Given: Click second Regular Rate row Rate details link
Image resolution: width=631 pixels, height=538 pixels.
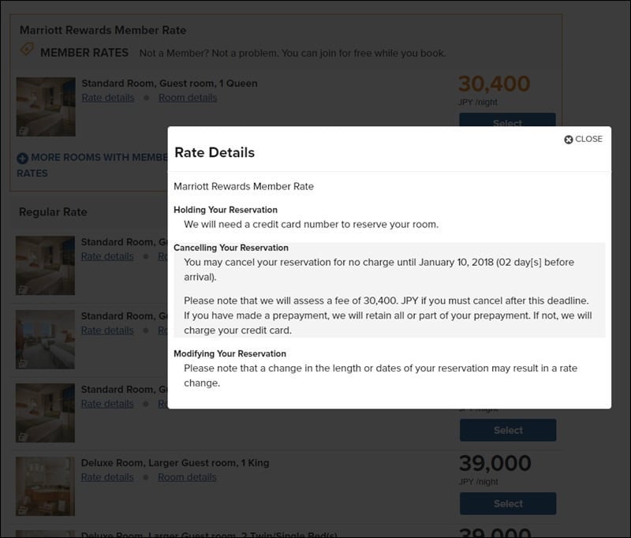Looking at the screenshot, I should (107, 331).
